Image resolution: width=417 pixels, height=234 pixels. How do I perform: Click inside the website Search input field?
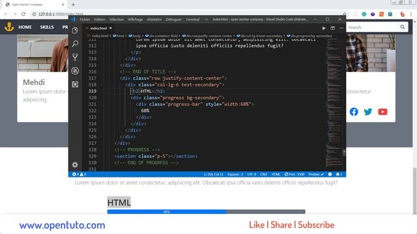coord(372,27)
